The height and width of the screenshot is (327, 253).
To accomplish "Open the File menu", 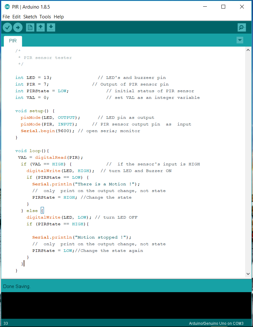I will click(x=6, y=17).
